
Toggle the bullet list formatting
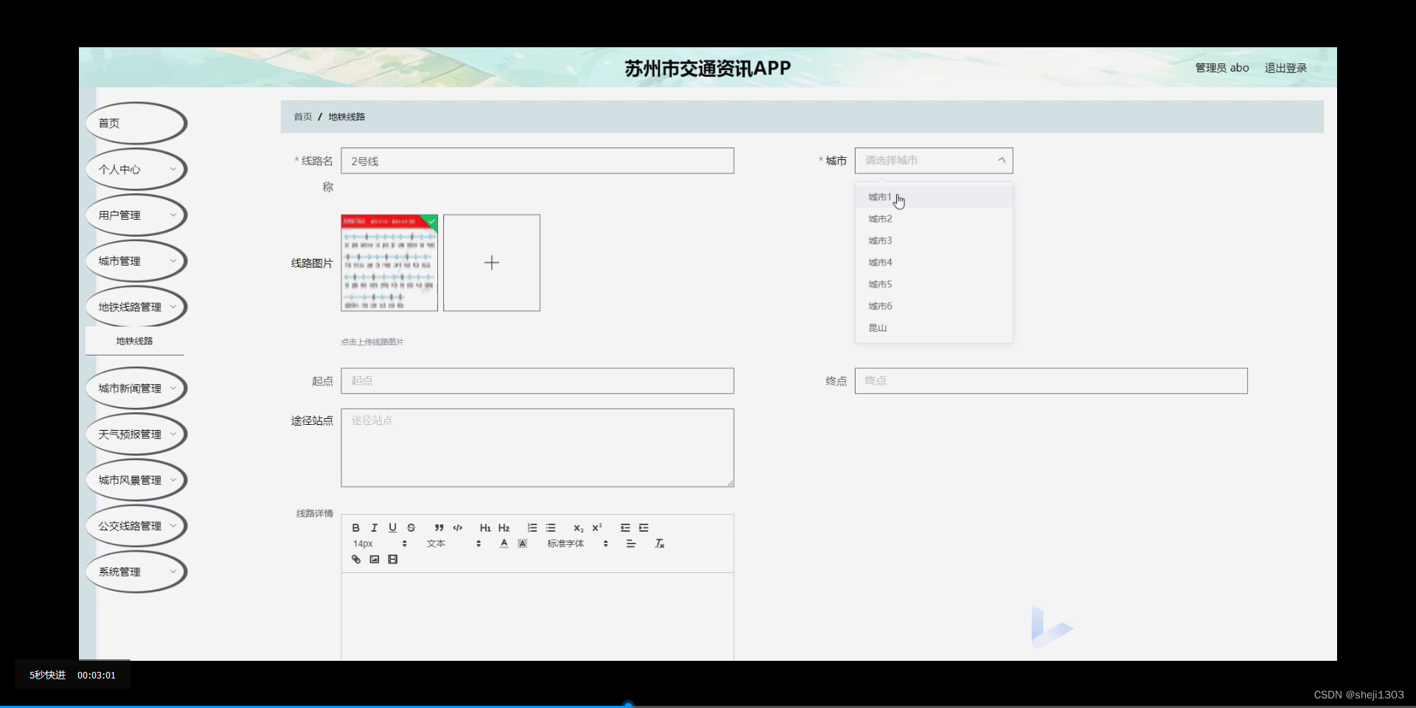pos(551,527)
